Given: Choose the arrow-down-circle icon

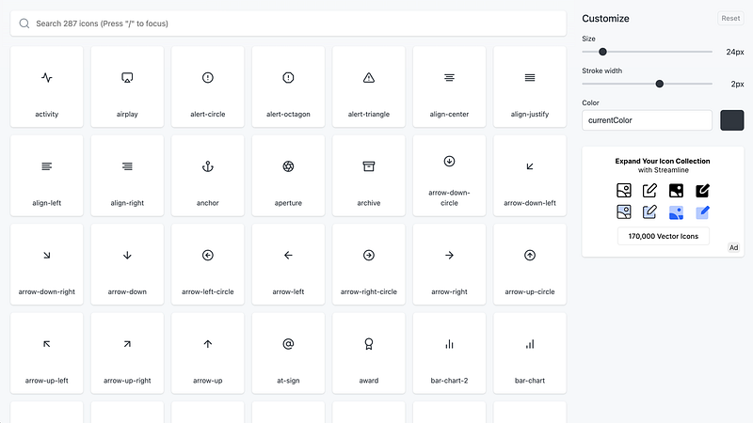Looking at the screenshot, I should (449, 176).
